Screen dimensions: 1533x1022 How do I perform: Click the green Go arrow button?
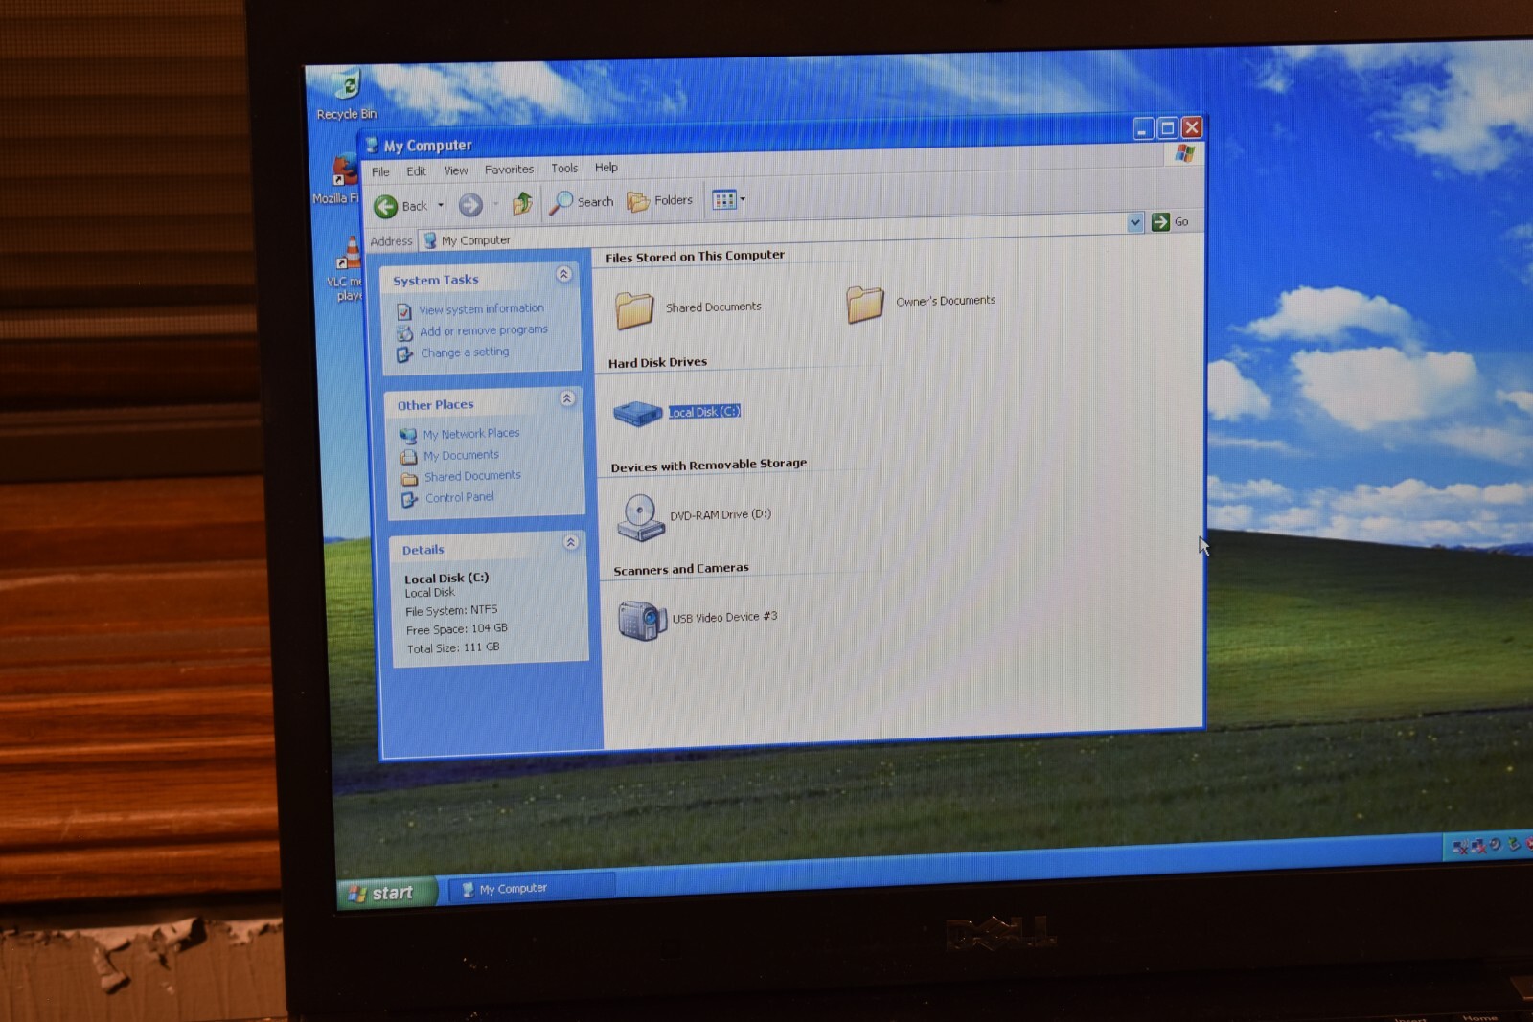1160,221
